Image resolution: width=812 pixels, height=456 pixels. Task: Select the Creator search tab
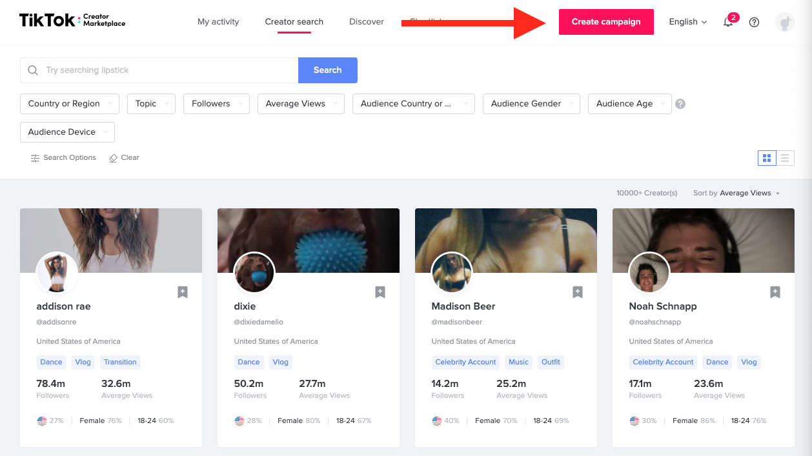tap(294, 22)
